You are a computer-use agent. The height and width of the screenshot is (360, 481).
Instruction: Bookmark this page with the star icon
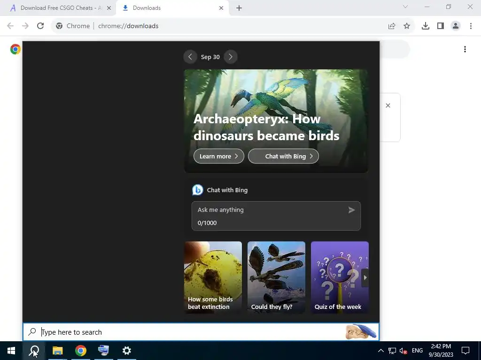point(407,26)
